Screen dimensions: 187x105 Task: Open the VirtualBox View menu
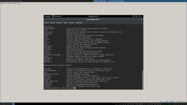tap(8, 3)
